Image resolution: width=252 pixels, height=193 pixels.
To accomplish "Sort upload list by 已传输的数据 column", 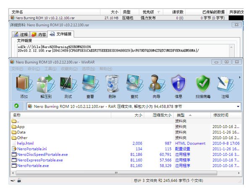I will pos(206,12).
